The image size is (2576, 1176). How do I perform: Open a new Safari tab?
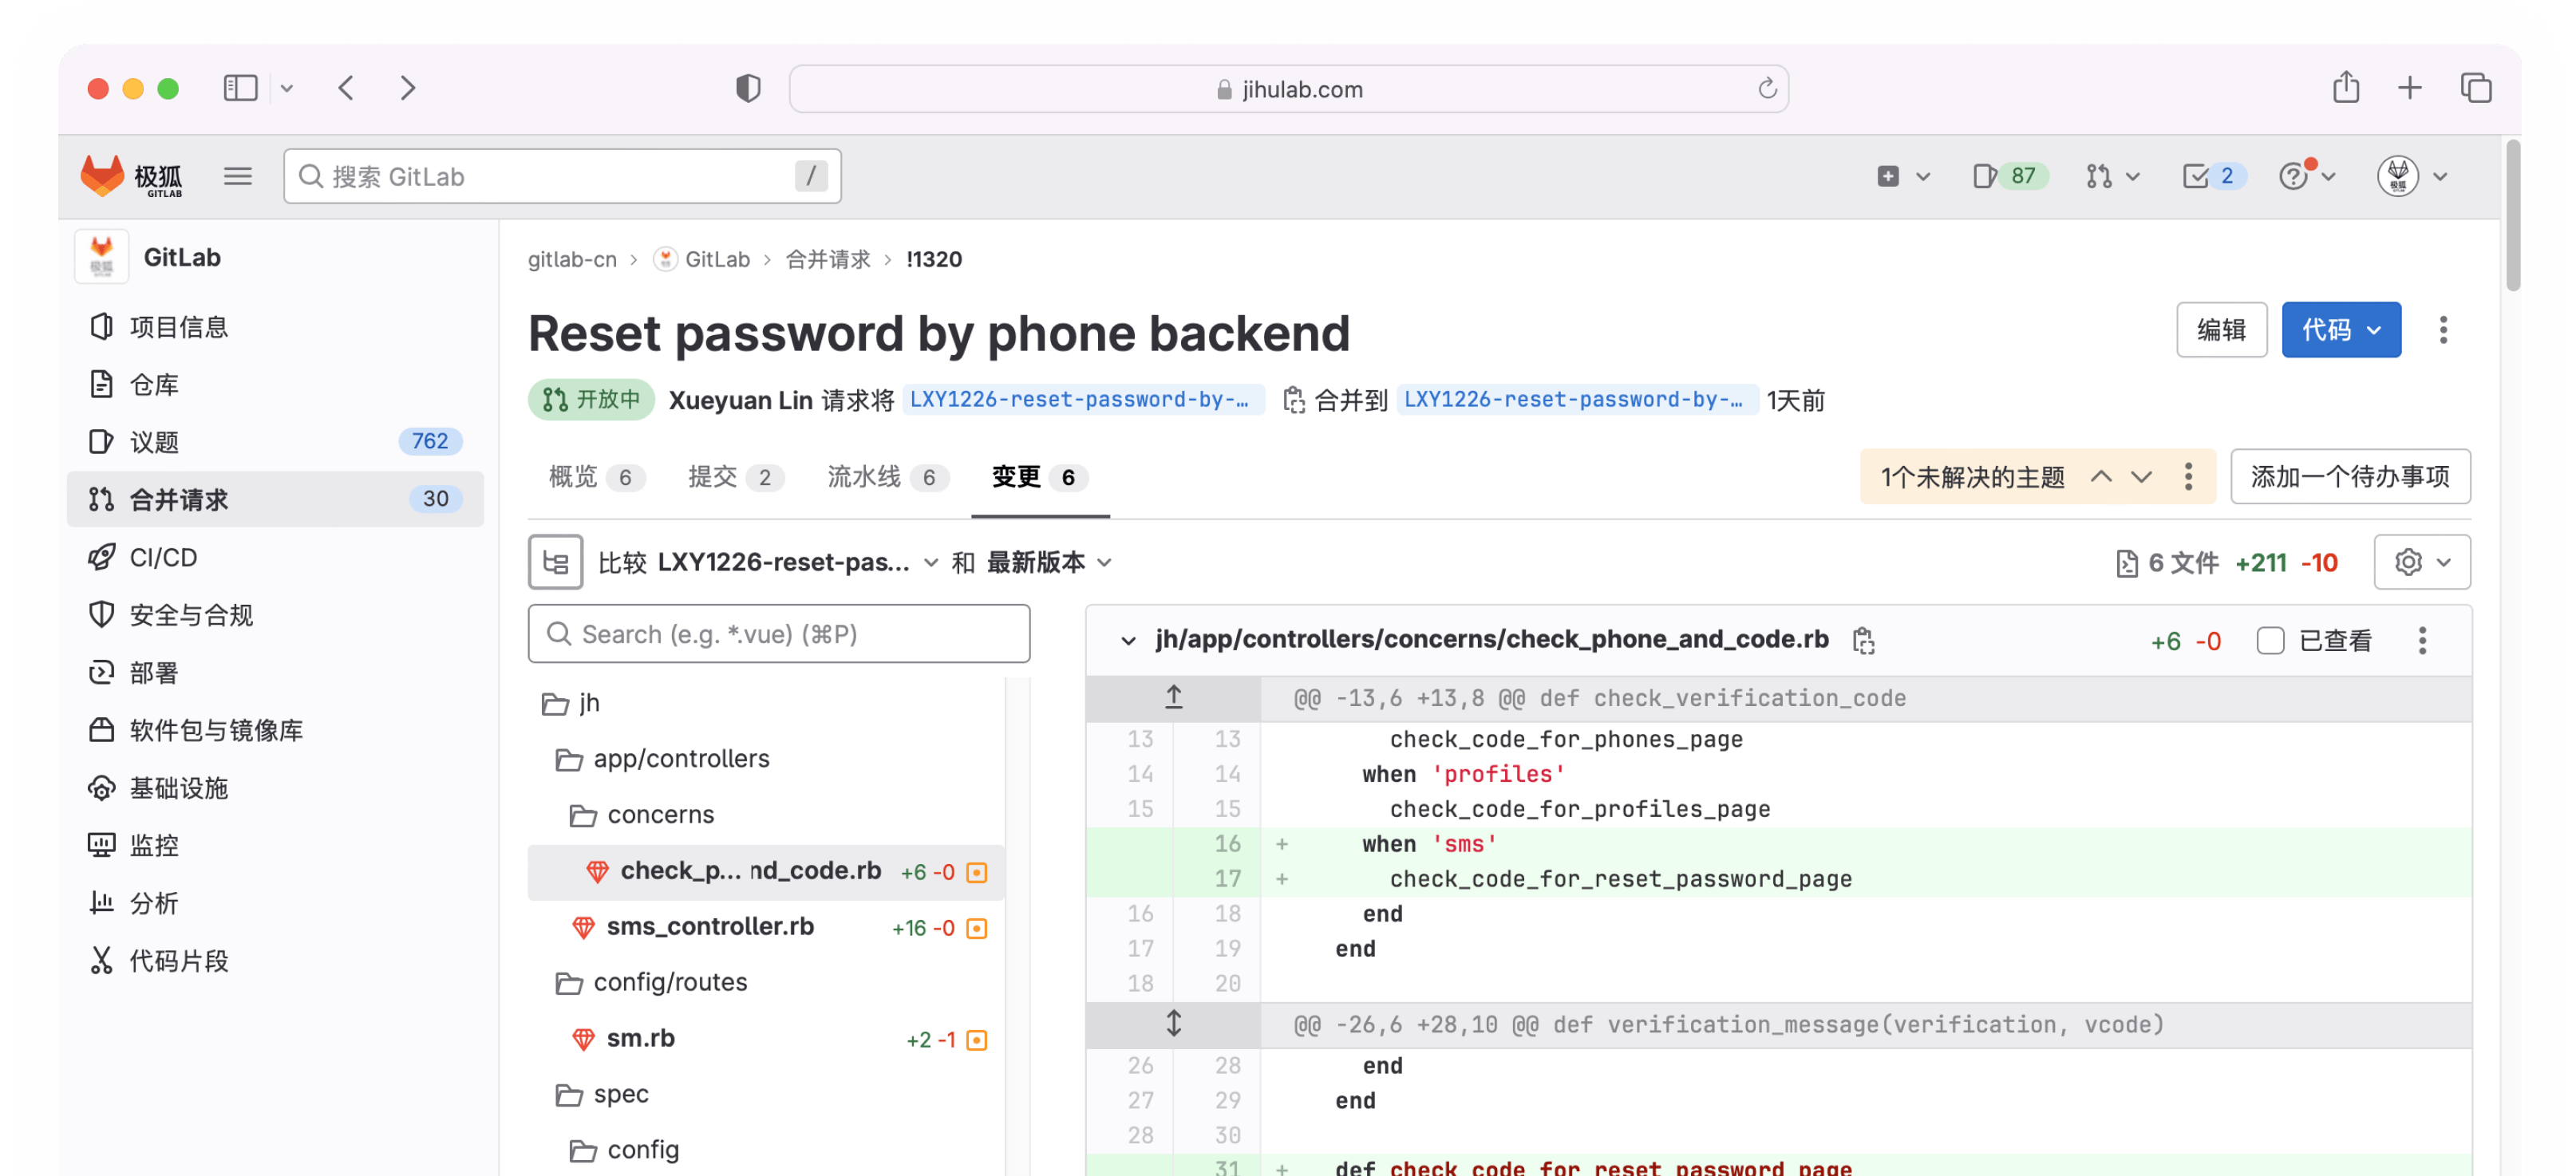2410,88
